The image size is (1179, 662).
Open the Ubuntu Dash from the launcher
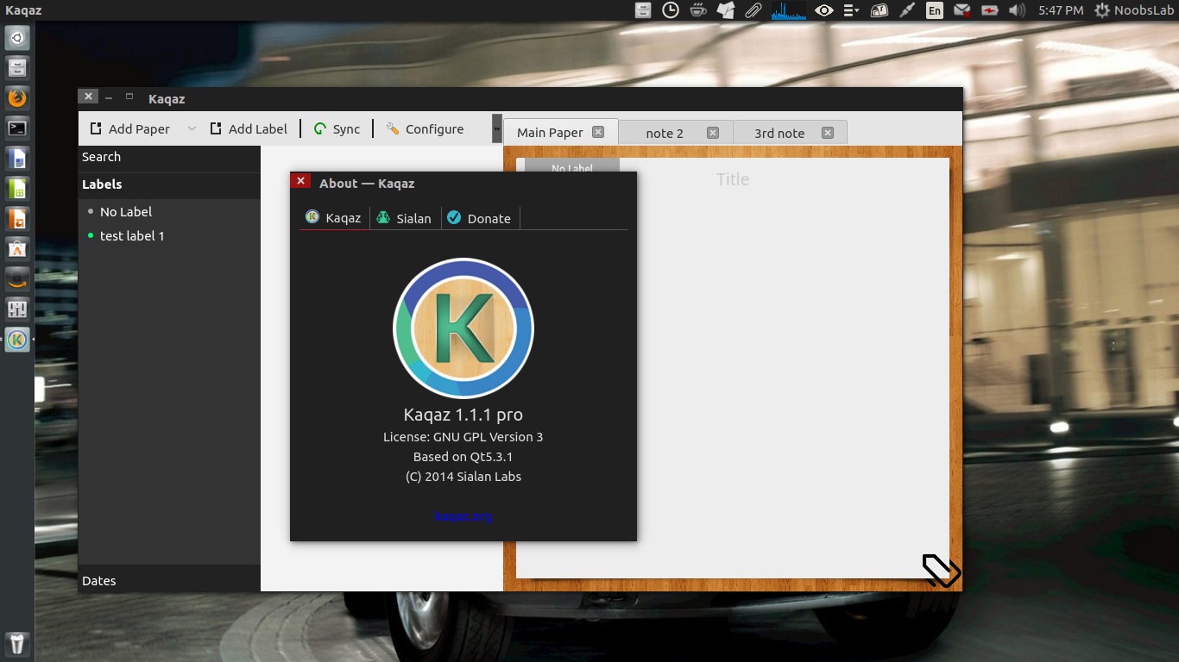(18, 38)
